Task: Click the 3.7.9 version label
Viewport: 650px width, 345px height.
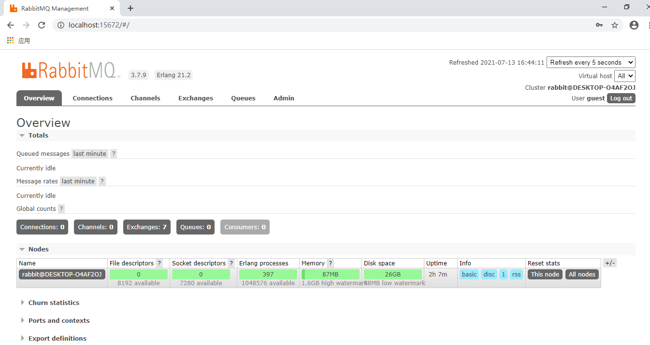Action: pos(138,75)
